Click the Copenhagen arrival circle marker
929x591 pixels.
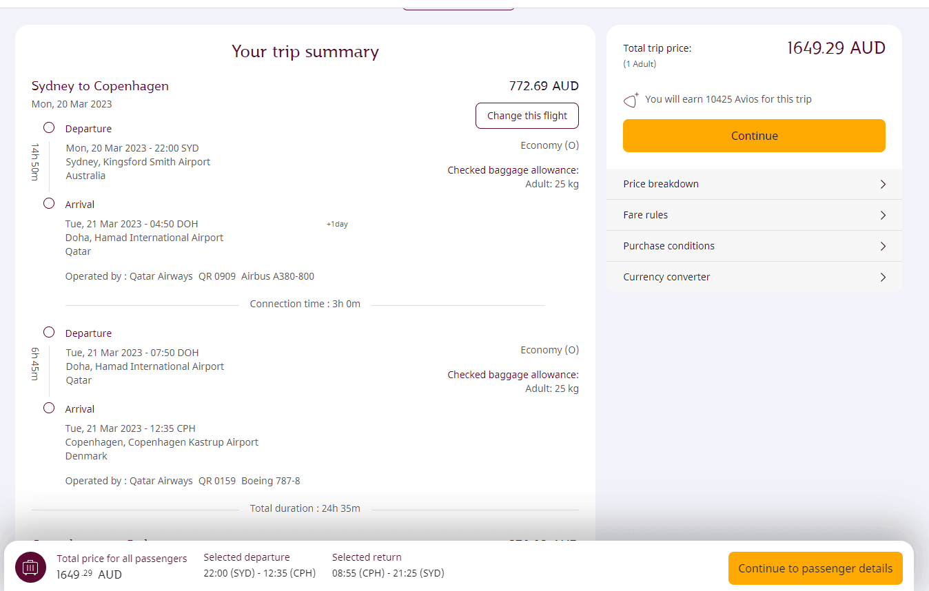click(49, 408)
